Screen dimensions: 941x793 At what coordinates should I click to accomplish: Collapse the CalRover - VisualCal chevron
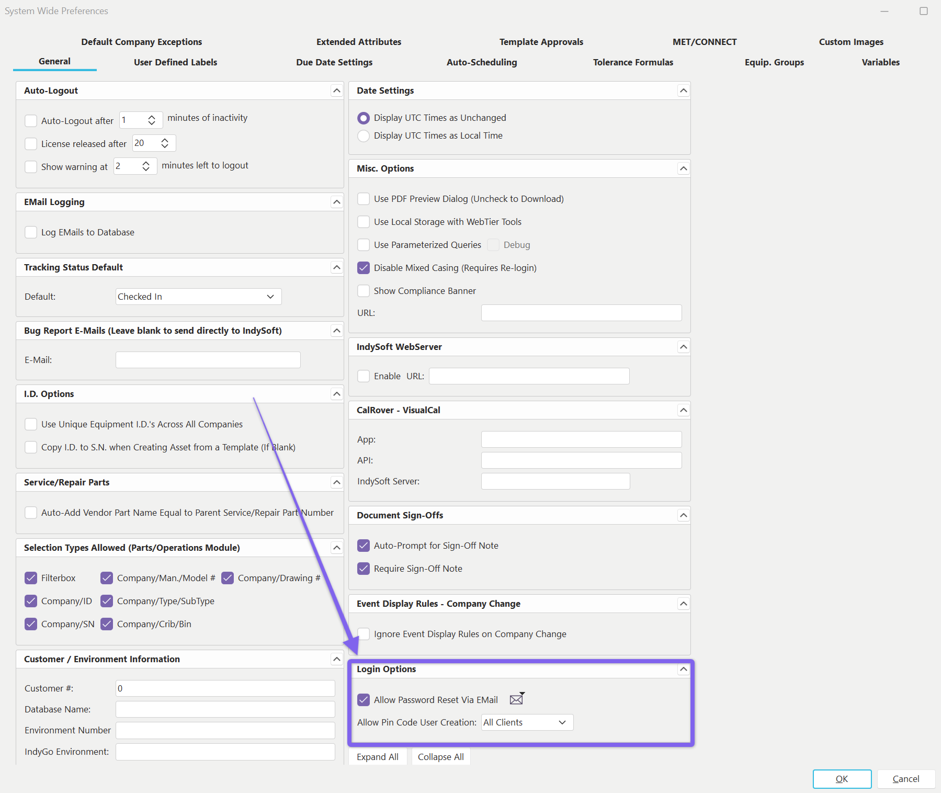[x=683, y=410]
